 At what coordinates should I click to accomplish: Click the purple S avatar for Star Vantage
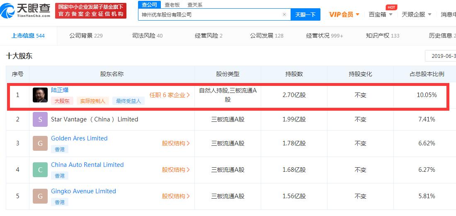point(40,119)
